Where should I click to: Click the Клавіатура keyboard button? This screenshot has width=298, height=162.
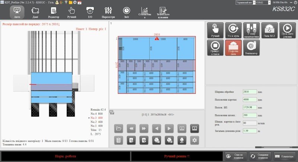point(284,156)
